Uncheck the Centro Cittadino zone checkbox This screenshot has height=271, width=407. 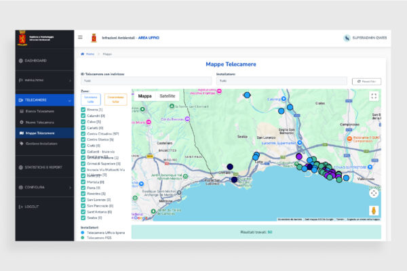tap(83, 134)
